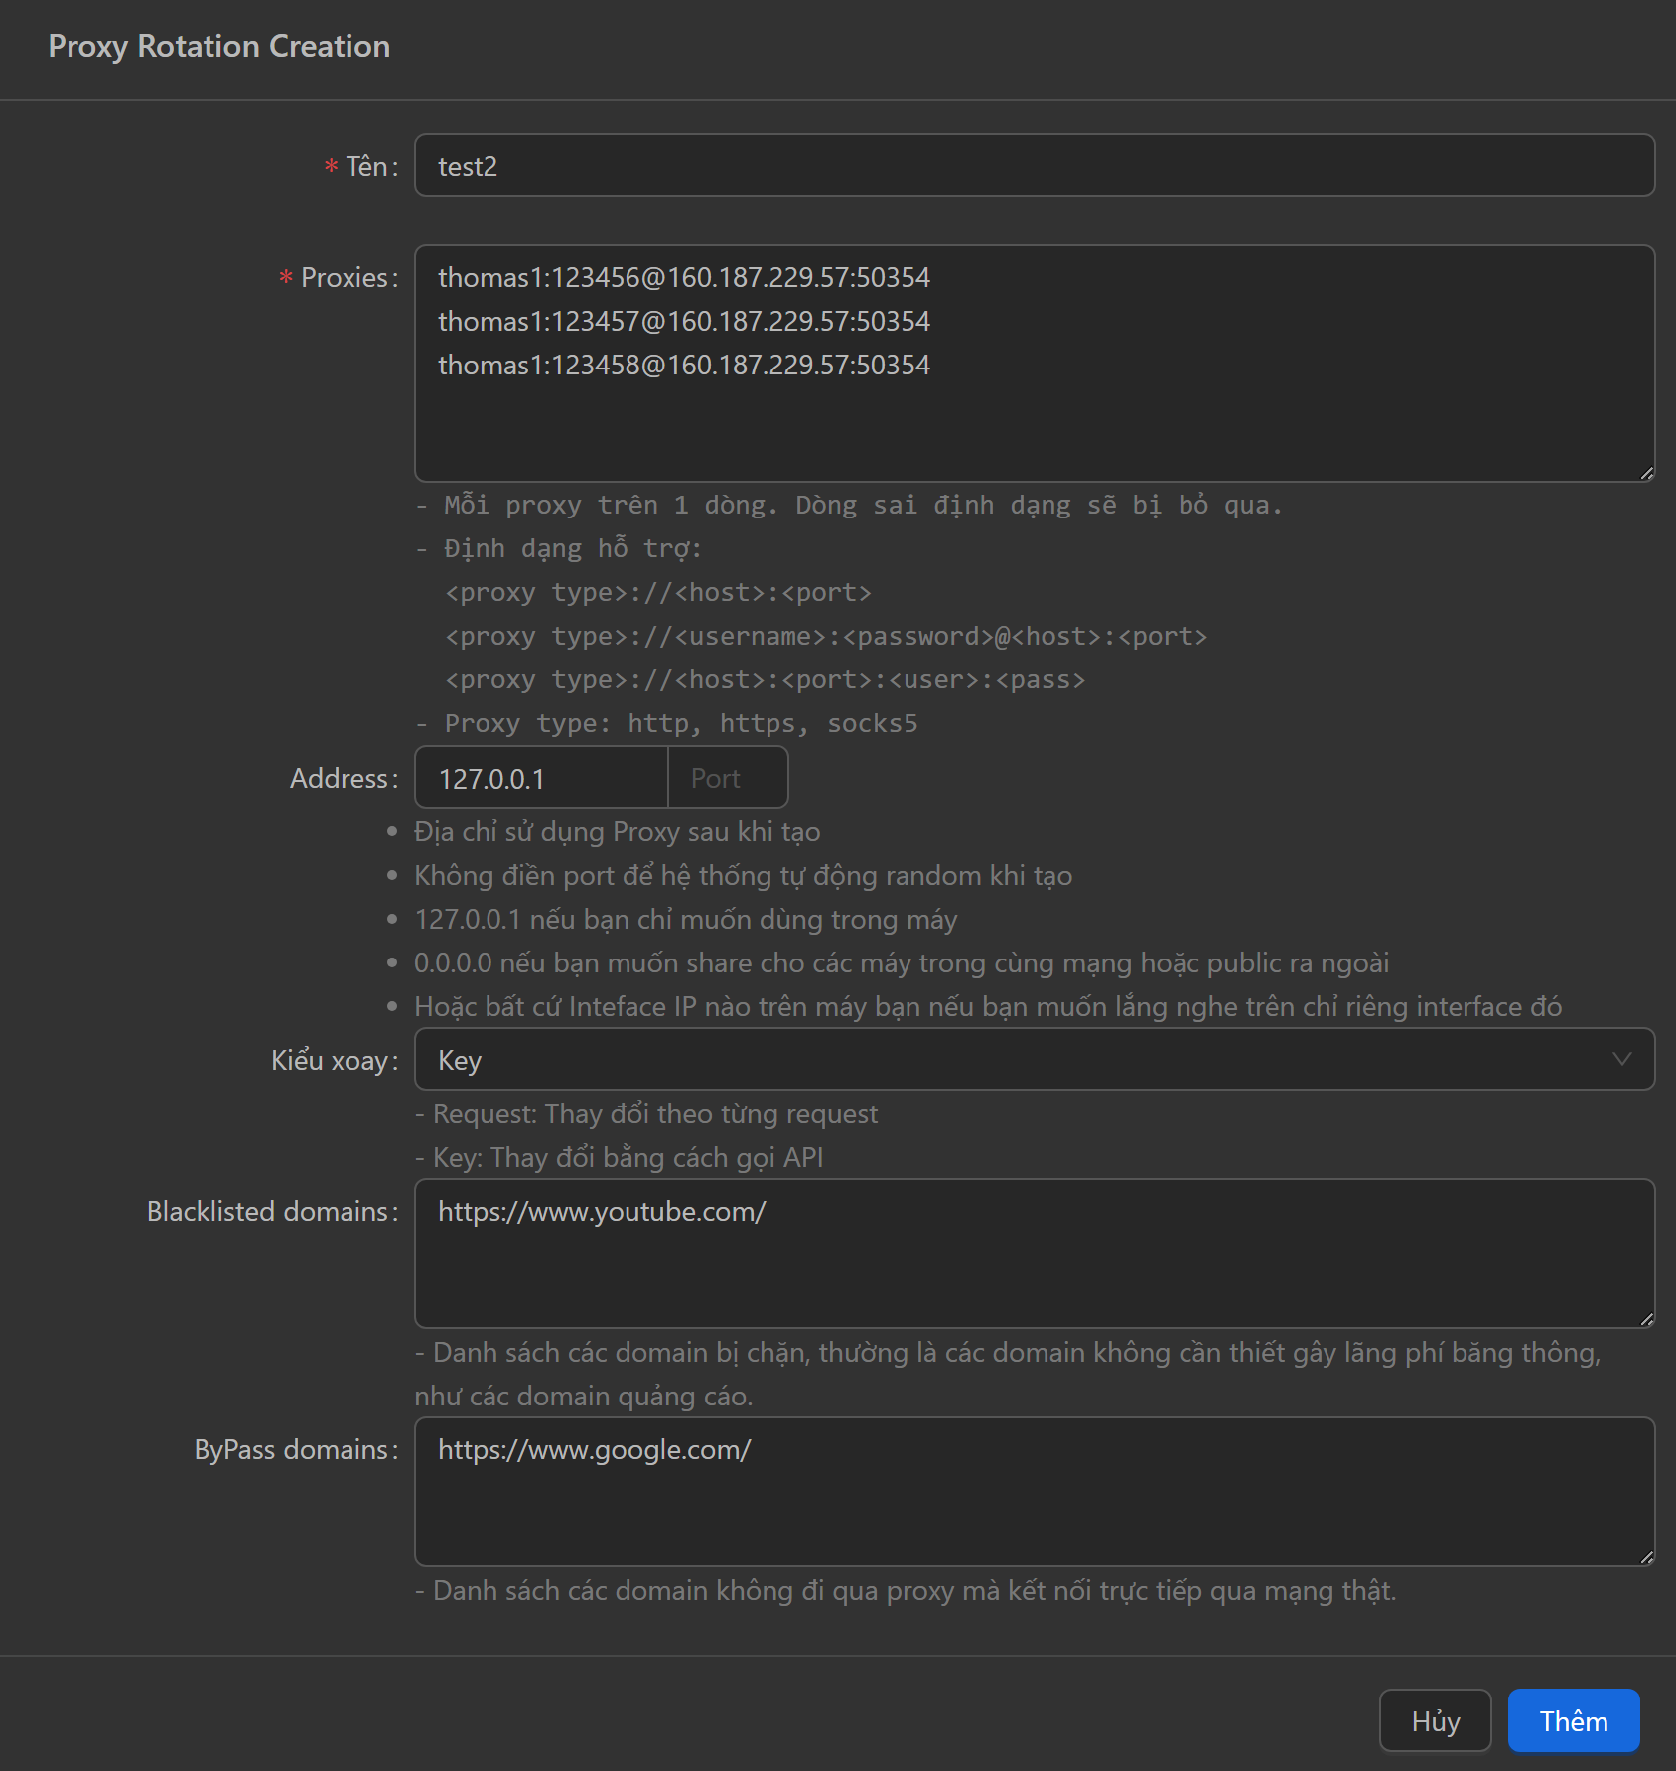The width and height of the screenshot is (1676, 1771).
Task: Focus the Port input box
Action: [728, 779]
